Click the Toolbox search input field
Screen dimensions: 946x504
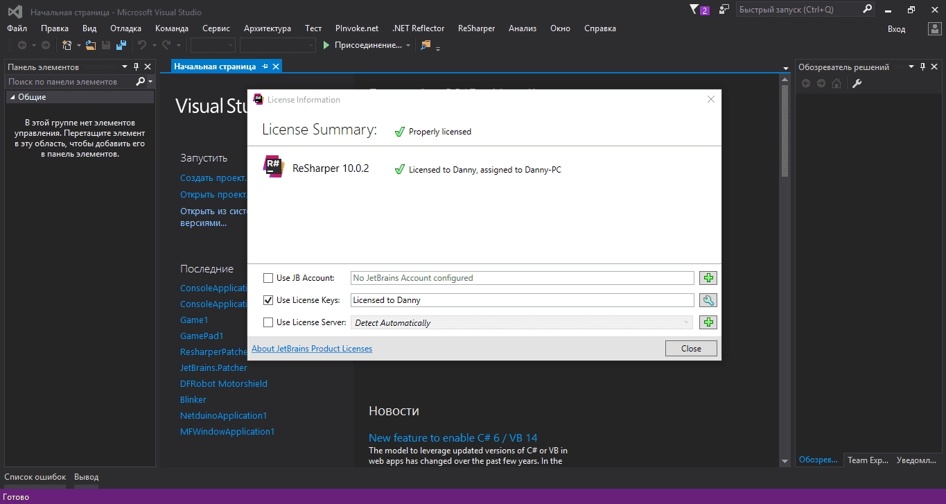point(70,81)
